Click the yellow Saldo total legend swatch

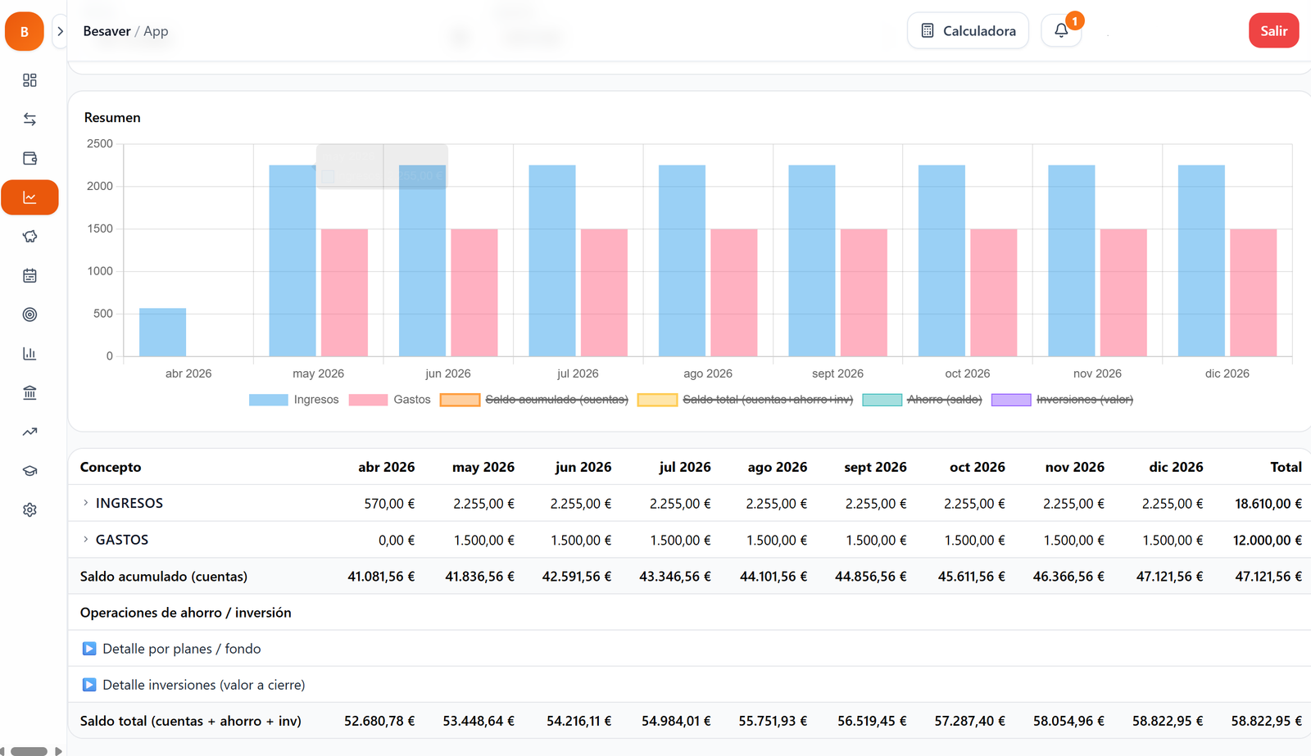click(657, 400)
